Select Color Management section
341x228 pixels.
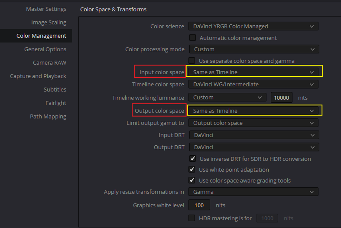point(36,36)
